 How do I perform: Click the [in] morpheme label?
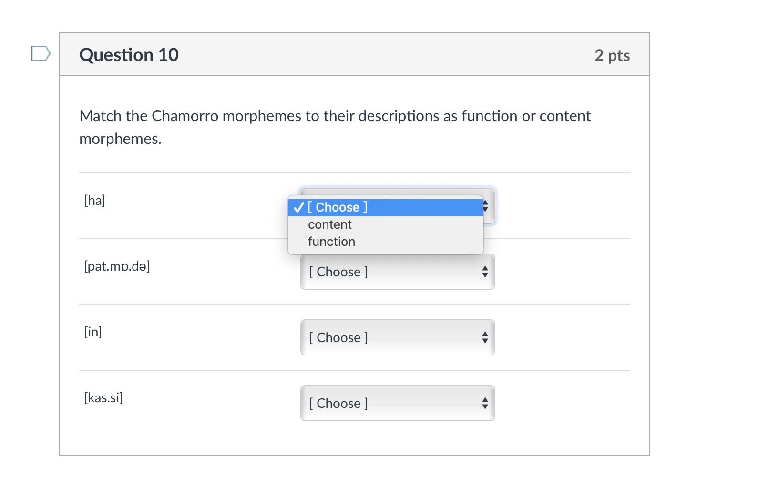(93, 332)
